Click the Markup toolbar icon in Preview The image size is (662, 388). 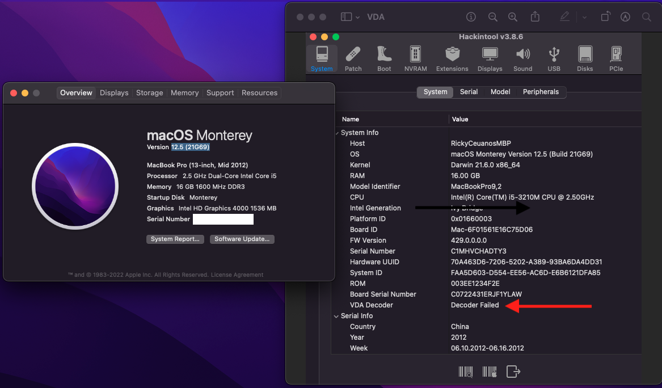click(625, 17)
